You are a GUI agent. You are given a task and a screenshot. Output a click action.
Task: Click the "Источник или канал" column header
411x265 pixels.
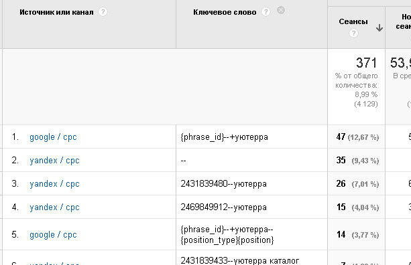click(x=56, y=12)
